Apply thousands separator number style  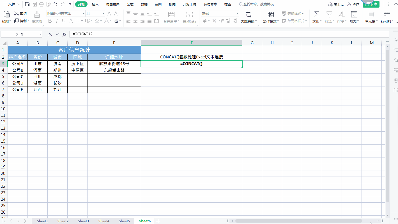221,21
